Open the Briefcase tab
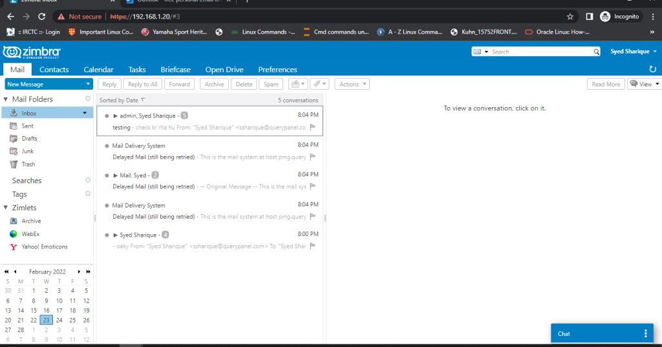Image resolution: width=662 pixels, height=347 pixels. [x=175, y=69]
